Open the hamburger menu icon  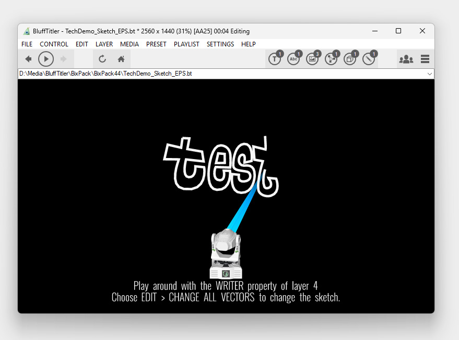(x=425, y=59)
